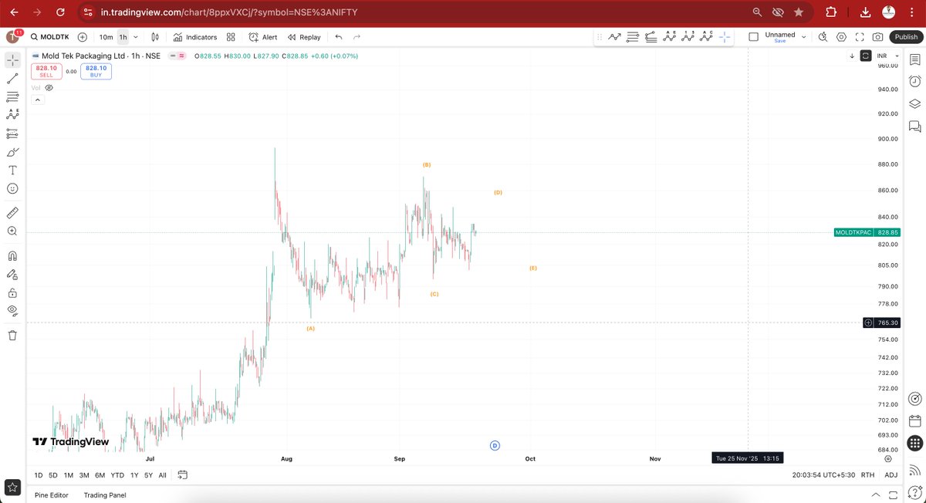Add symbol to compare with plus icon
Screen dimensions: 926x503
83,37
